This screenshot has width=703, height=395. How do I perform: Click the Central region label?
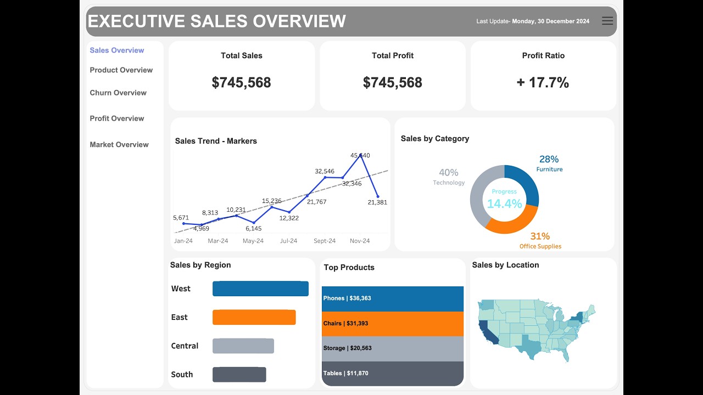pos(185,346)
